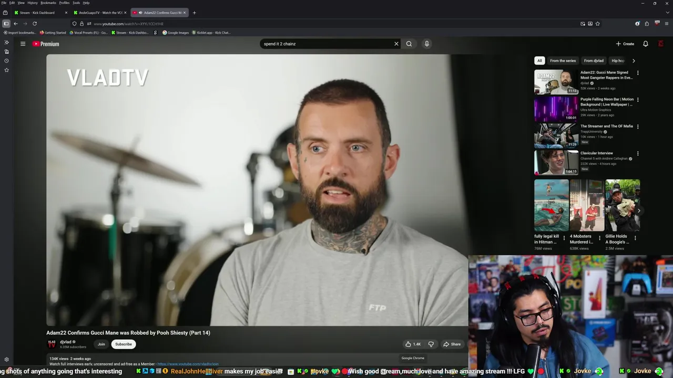Open a new browser tab
Viewport: 673px width, 378px height.
[194, 13]
